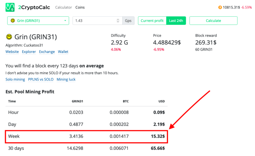Viewport: 255px width, 156px height.
Task: Click the Day BTC value 0.000202
Action: pyautogui.click(x=119, y=124)
